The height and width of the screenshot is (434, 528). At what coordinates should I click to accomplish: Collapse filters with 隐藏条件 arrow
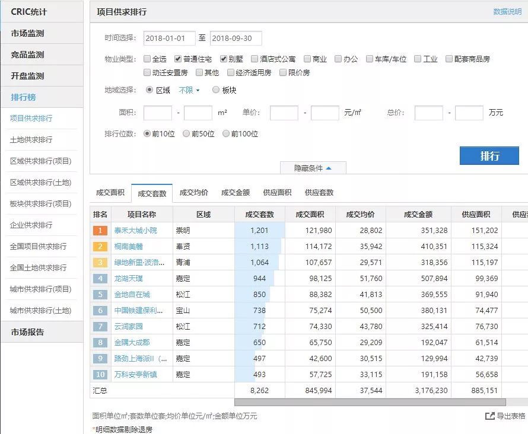(x=329, y=168)
